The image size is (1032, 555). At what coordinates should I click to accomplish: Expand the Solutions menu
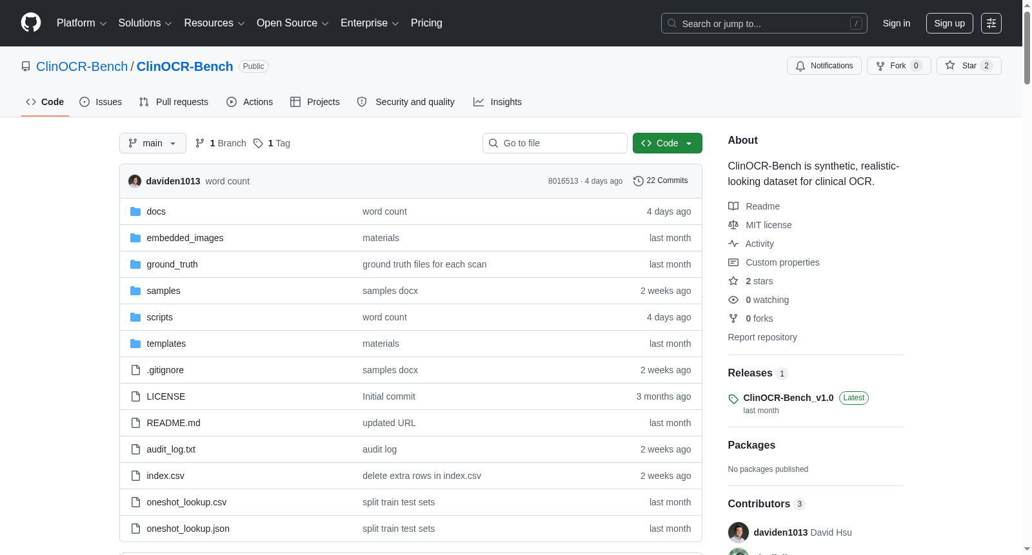click(x=145, y=23)
